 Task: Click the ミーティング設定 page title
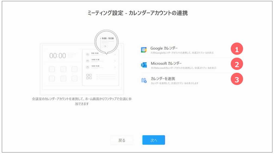tap(138, 13)
